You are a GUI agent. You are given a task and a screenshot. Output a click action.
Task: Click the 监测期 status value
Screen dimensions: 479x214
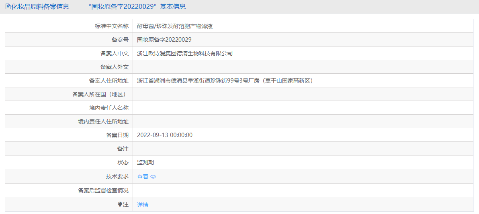tap(145, 162)
